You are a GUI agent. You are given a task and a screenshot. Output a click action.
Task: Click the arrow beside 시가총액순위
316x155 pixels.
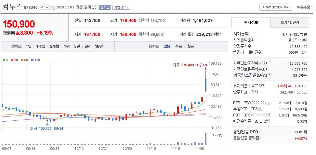click(257, 40)
